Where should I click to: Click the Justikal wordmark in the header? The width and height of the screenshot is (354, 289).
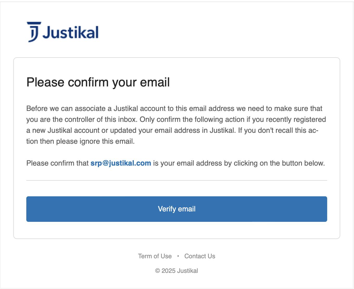(71, 32)
